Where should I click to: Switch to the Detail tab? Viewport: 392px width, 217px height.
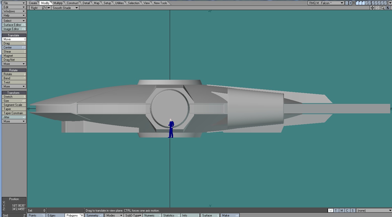[86, 3]
